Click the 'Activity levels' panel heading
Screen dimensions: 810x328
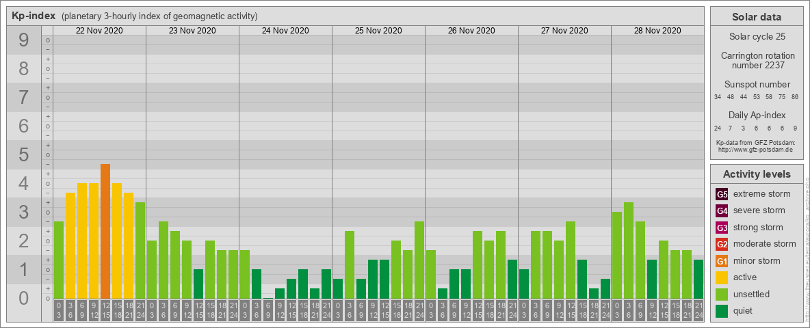pyautogui.click(x=757, y=174)
